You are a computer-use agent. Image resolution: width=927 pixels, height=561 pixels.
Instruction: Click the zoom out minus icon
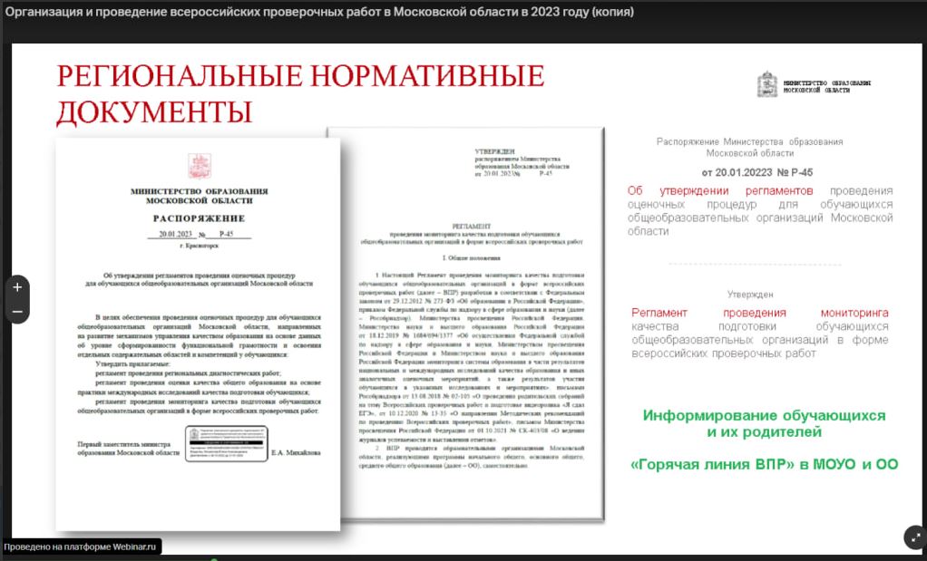click(16, 310)
